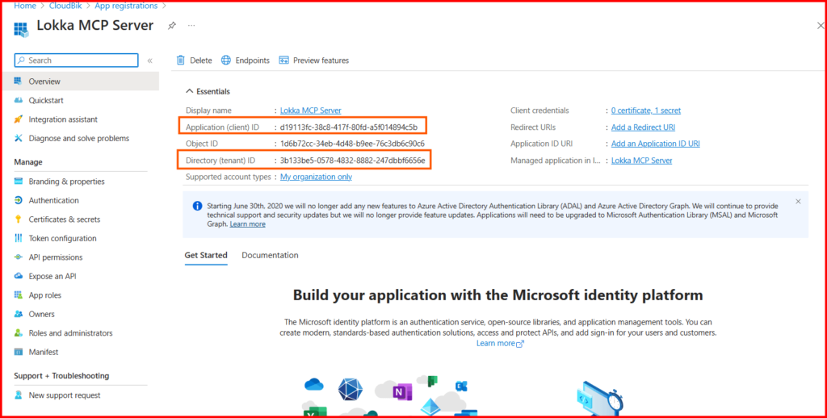Go to CloudBik breadcrumb
This screenshot has height=418, width=827.
66,6
